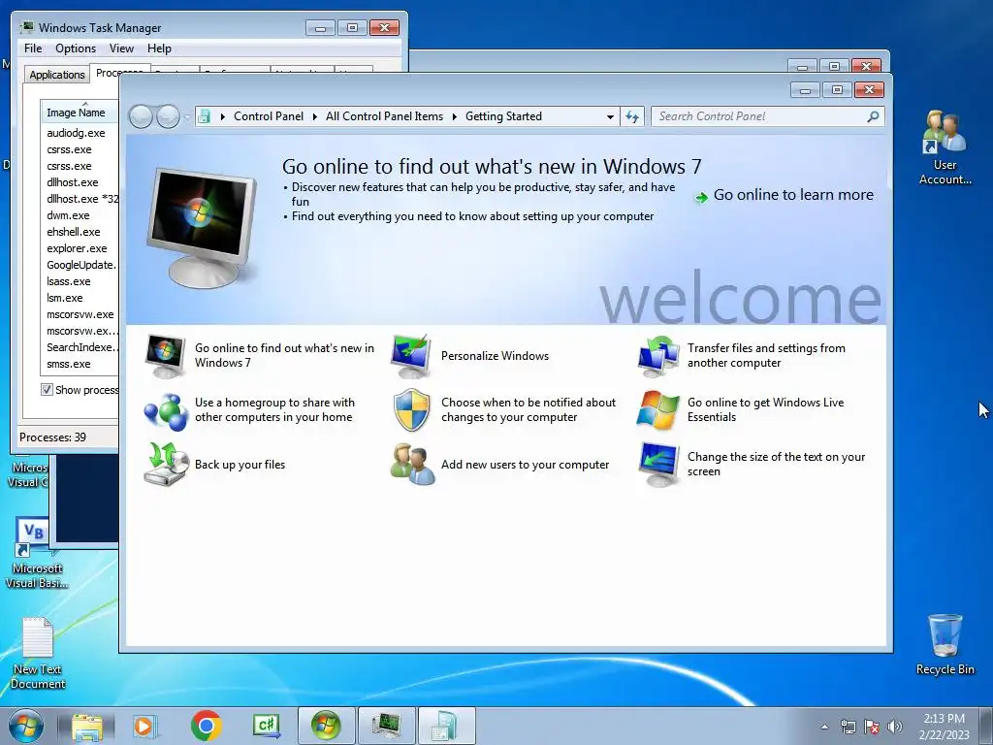Go back with the Control Panel back arrow
993x745 pixels.
tap(141, 116)
